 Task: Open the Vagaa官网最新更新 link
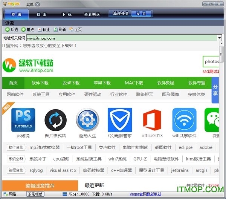[x=145, y=194]
